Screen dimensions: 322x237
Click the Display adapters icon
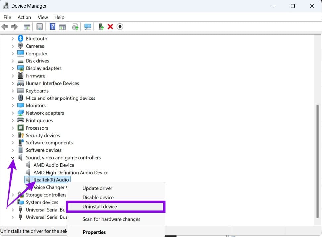pyautogui.click(x=20, y=68)
